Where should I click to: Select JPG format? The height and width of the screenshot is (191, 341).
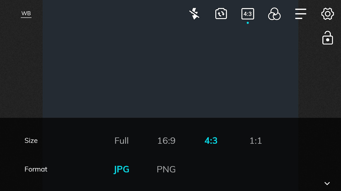click(x=121, y=169)
